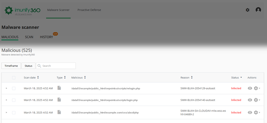Expand the abcd/php row details
This screenshot has height=123, width=267.
[6, 112]
